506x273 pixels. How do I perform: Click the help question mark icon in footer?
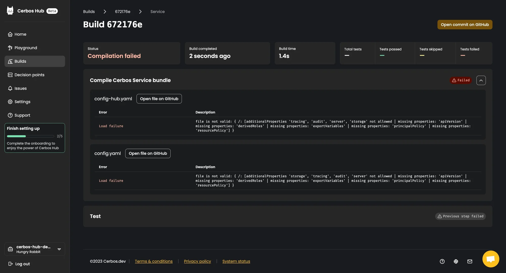point(442,261)
